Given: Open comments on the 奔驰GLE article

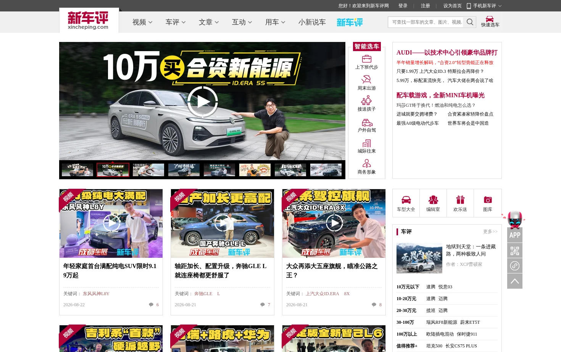Looking at the screenshot, I should [x=265, y=305].
